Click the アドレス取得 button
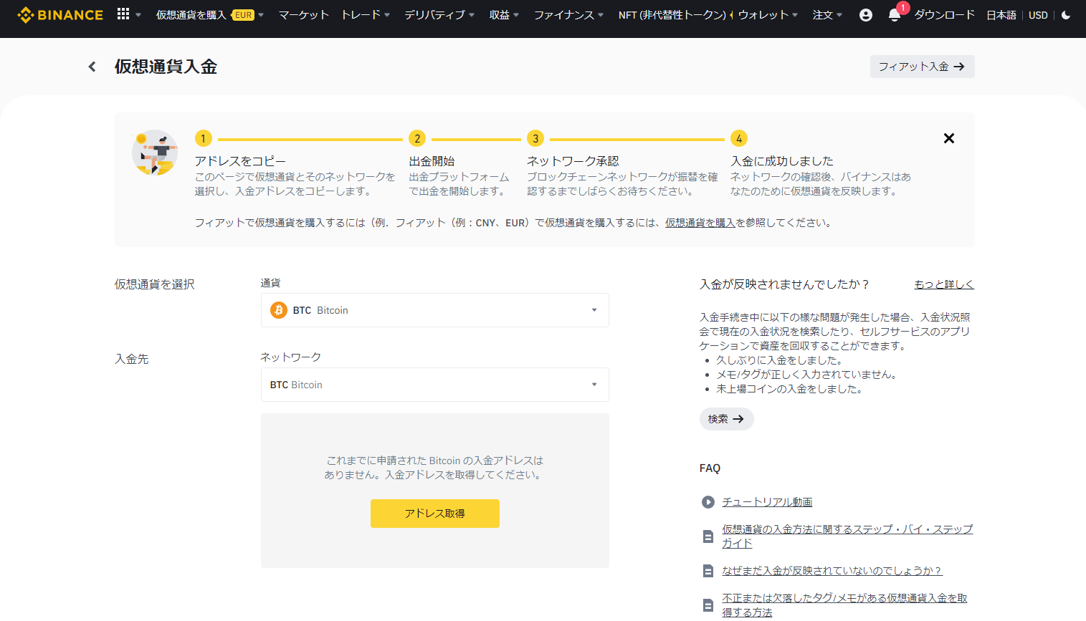Screen dimensions: 1086x621 point(435,514)
